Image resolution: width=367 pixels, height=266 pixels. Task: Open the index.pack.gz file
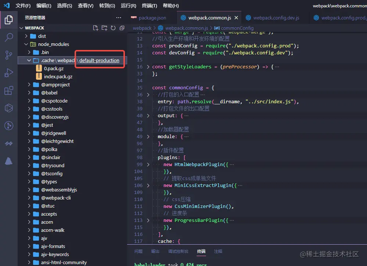pos(72,76)
